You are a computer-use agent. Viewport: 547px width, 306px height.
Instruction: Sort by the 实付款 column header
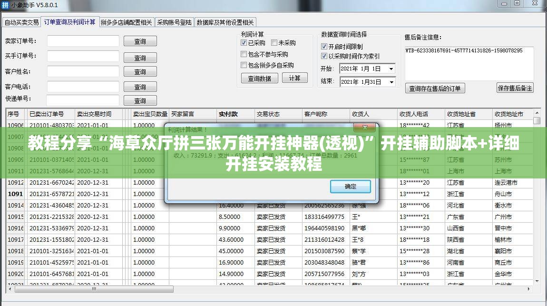pos(235,114)
